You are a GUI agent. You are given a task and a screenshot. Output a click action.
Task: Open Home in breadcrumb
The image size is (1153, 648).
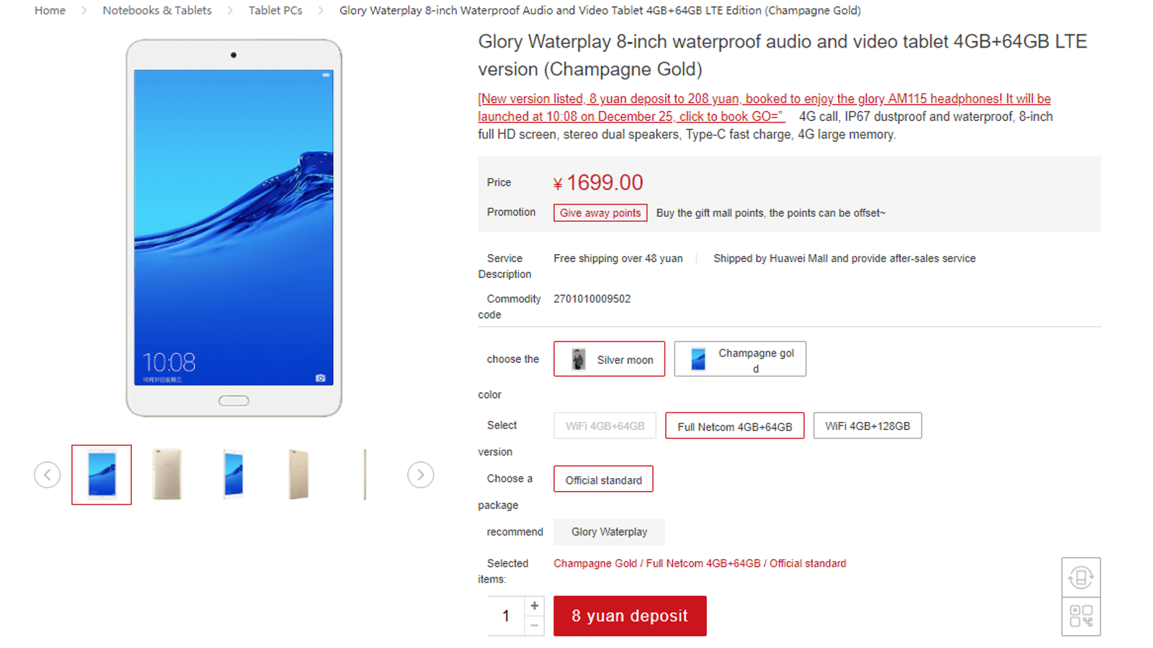tap(50, 10)
